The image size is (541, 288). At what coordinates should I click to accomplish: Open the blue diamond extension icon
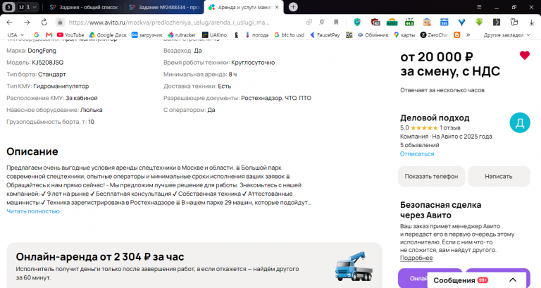461,22
